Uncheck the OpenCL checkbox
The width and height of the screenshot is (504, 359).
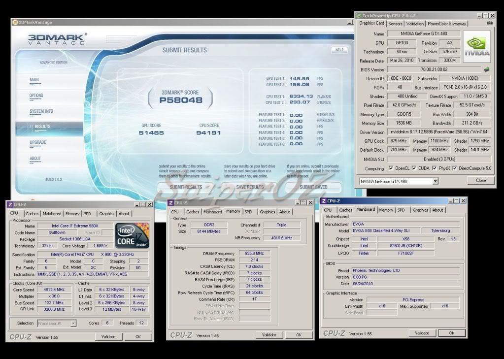point(391,168)
